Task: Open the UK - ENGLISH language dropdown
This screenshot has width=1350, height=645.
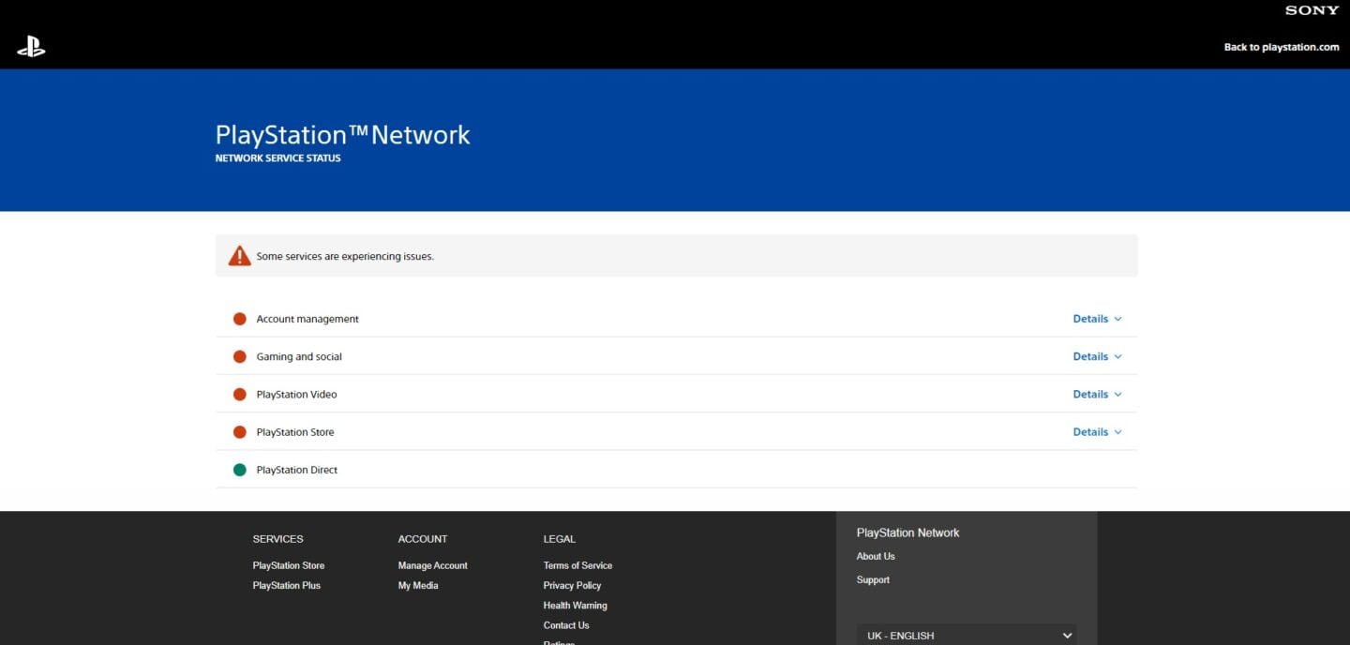Action: click(x=966, y=635)
